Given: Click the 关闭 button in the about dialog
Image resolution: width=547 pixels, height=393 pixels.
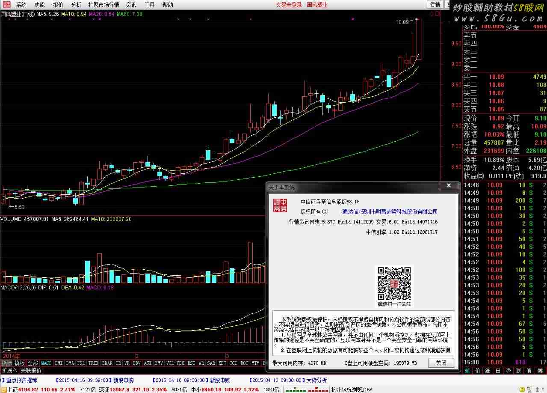Looking at the screenshot, I should tap(441, 363).
